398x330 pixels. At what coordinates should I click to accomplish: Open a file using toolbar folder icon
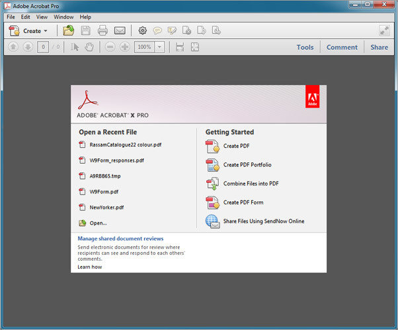tap(69, 30)
